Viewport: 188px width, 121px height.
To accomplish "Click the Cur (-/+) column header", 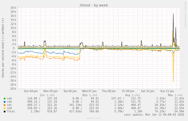I will [x=47, y=95].
